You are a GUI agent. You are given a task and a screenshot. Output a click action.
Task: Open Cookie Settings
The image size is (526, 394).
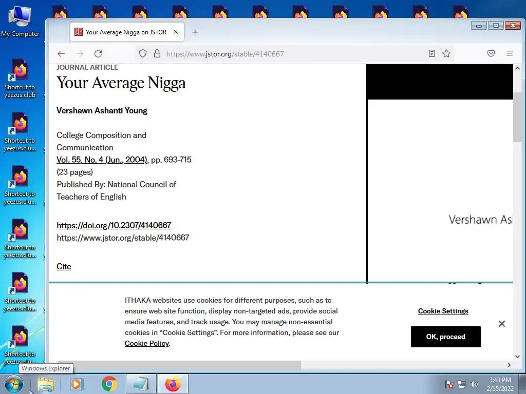coord(443,311)
